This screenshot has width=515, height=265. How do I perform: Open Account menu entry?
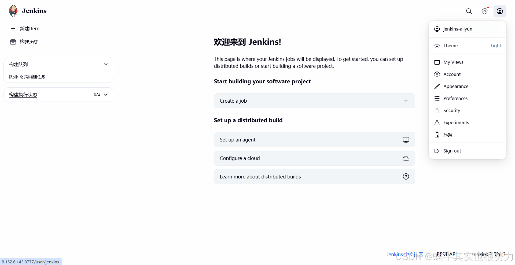468,74
